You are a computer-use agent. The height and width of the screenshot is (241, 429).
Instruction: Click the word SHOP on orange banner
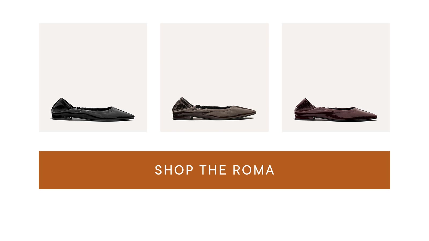(174, 170)
